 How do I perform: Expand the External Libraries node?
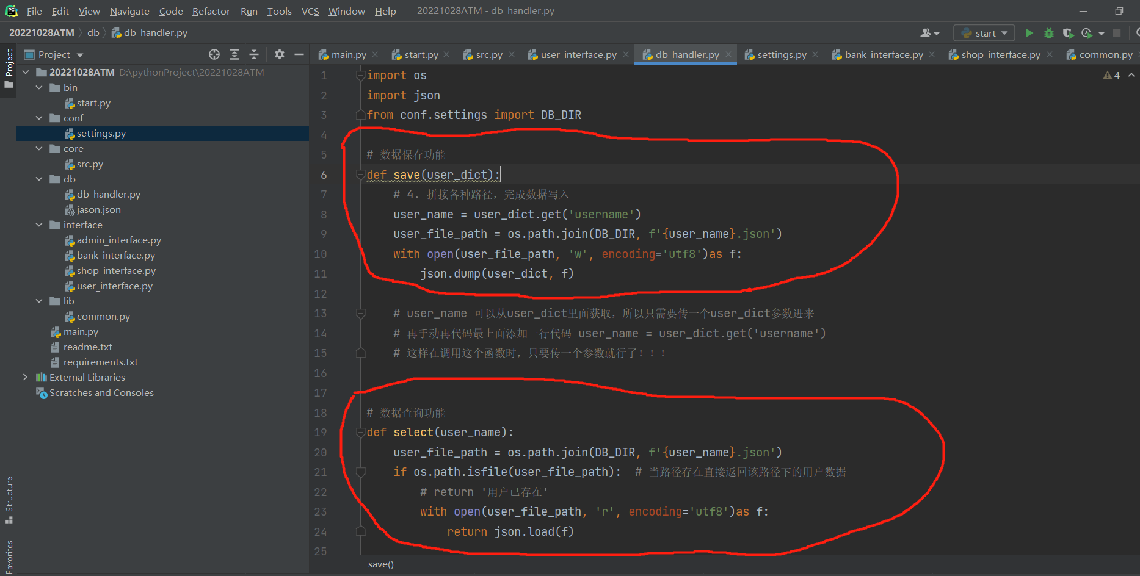point(25,377)
